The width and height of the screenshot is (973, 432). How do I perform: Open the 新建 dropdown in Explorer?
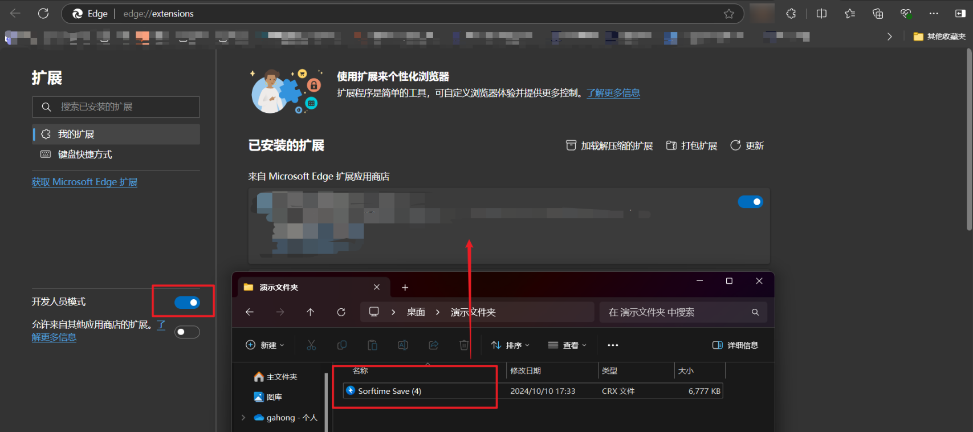click(x=265, y=345)
